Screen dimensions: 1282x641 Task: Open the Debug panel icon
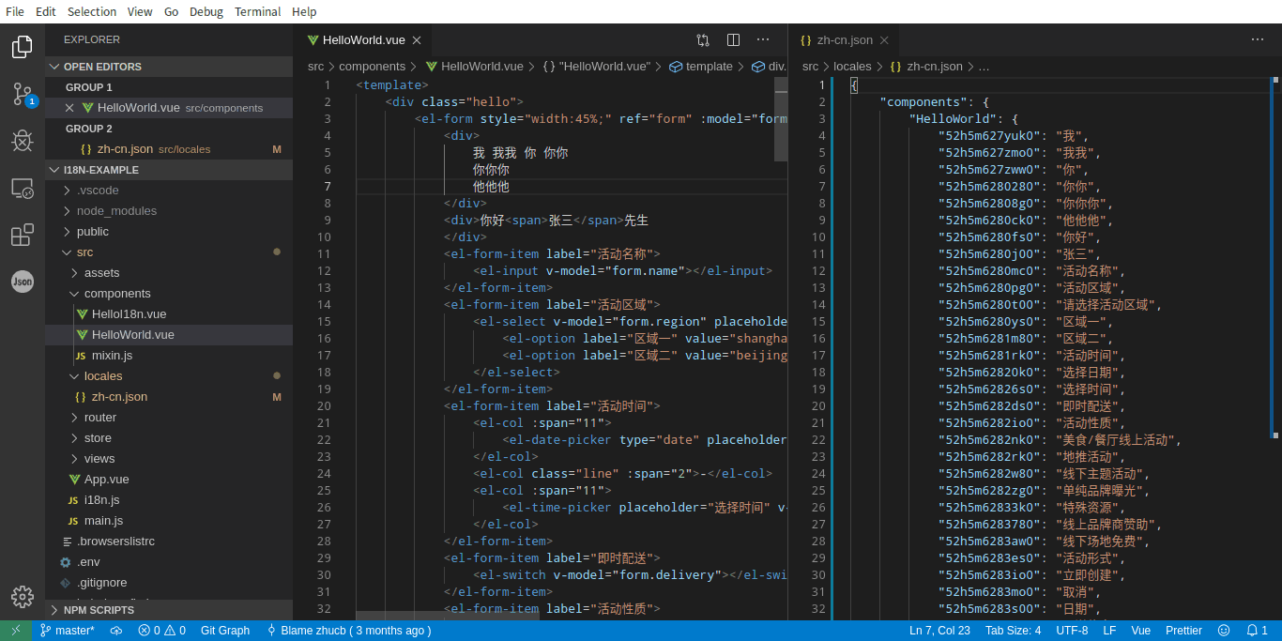coord(23,141)
